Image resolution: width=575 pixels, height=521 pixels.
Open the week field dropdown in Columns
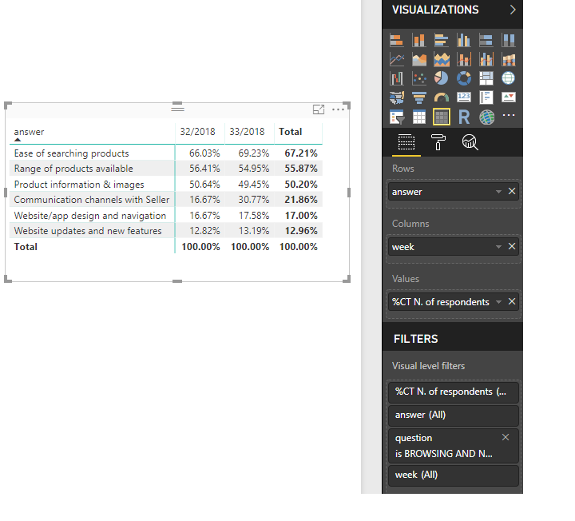tap(498, 247)
